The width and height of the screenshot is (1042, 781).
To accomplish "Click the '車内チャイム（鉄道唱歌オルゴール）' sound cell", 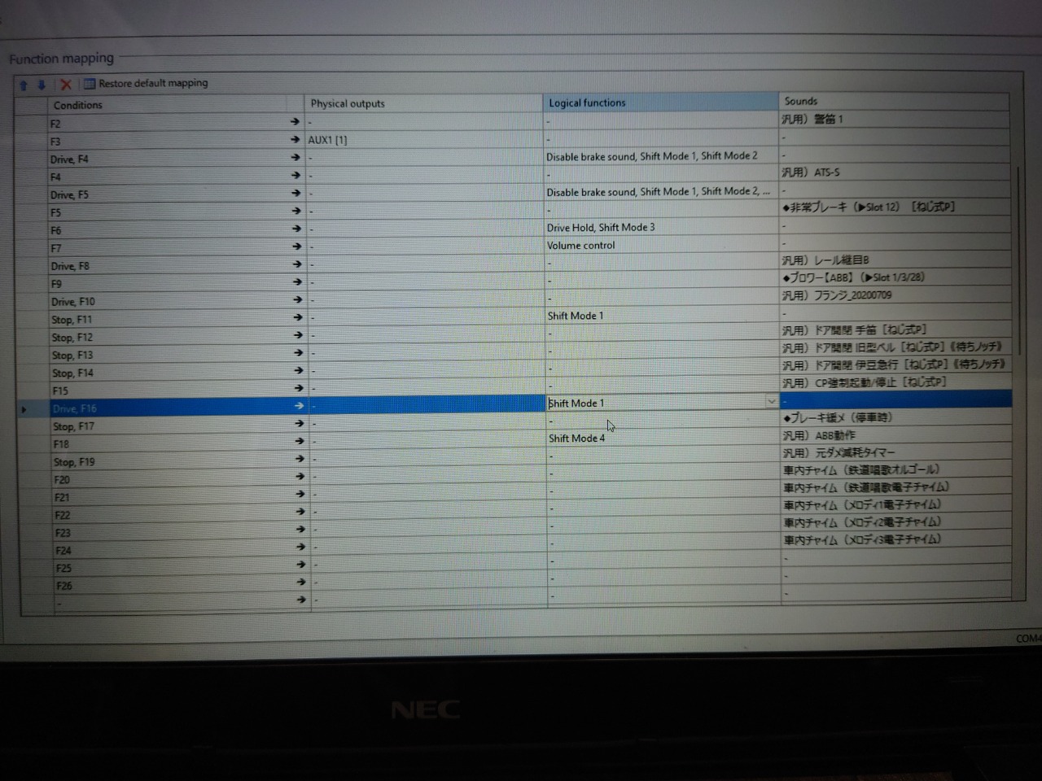I will pyautogui.click(x=895, y=470).
